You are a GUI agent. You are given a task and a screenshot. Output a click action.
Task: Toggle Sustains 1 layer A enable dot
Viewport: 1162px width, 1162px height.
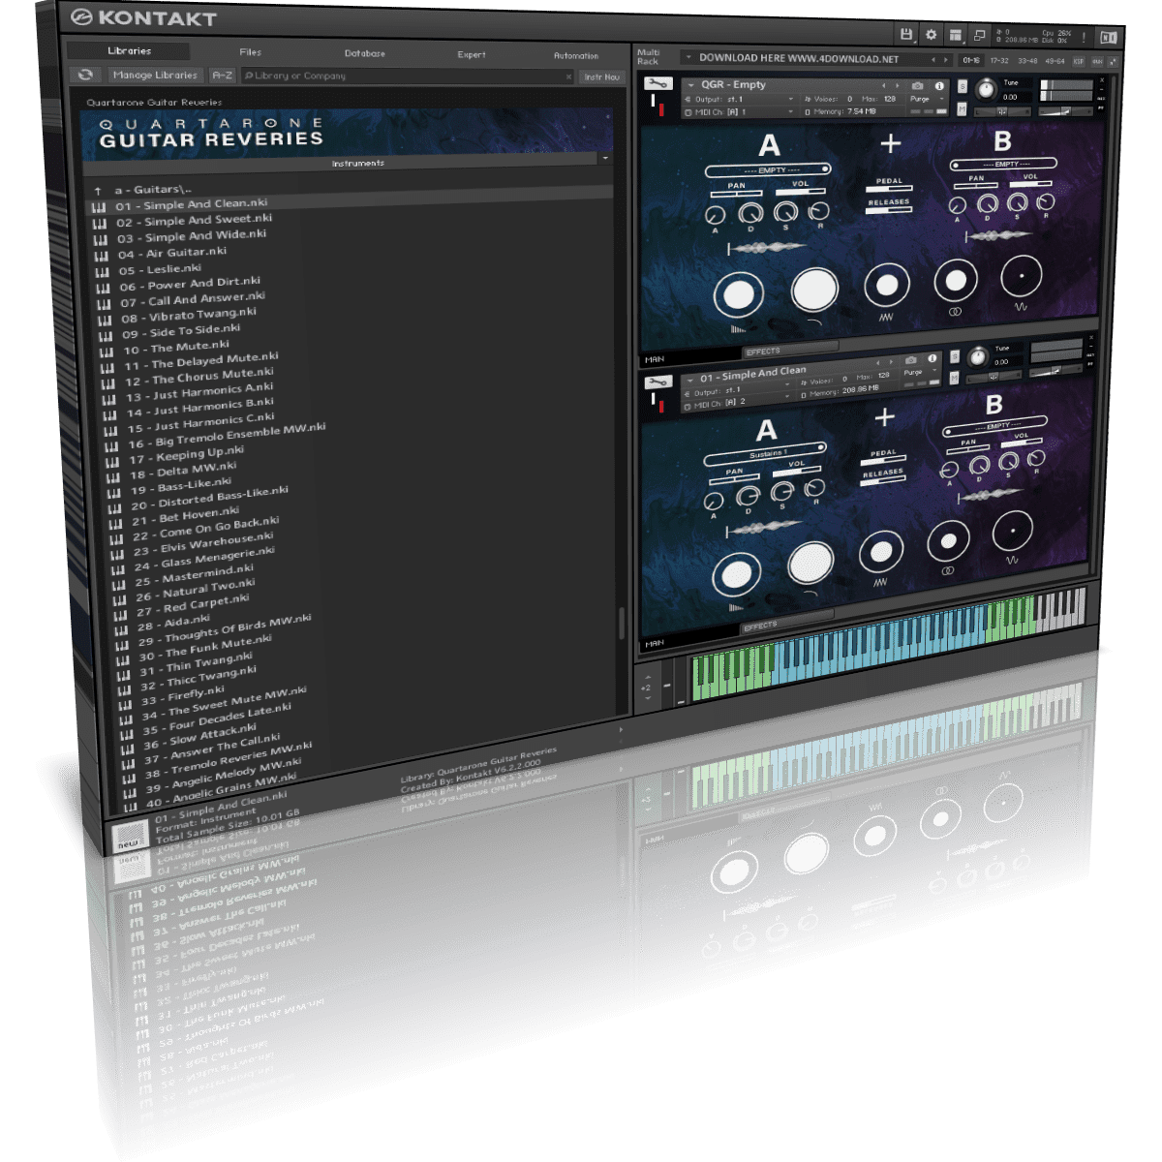point(820,448)
